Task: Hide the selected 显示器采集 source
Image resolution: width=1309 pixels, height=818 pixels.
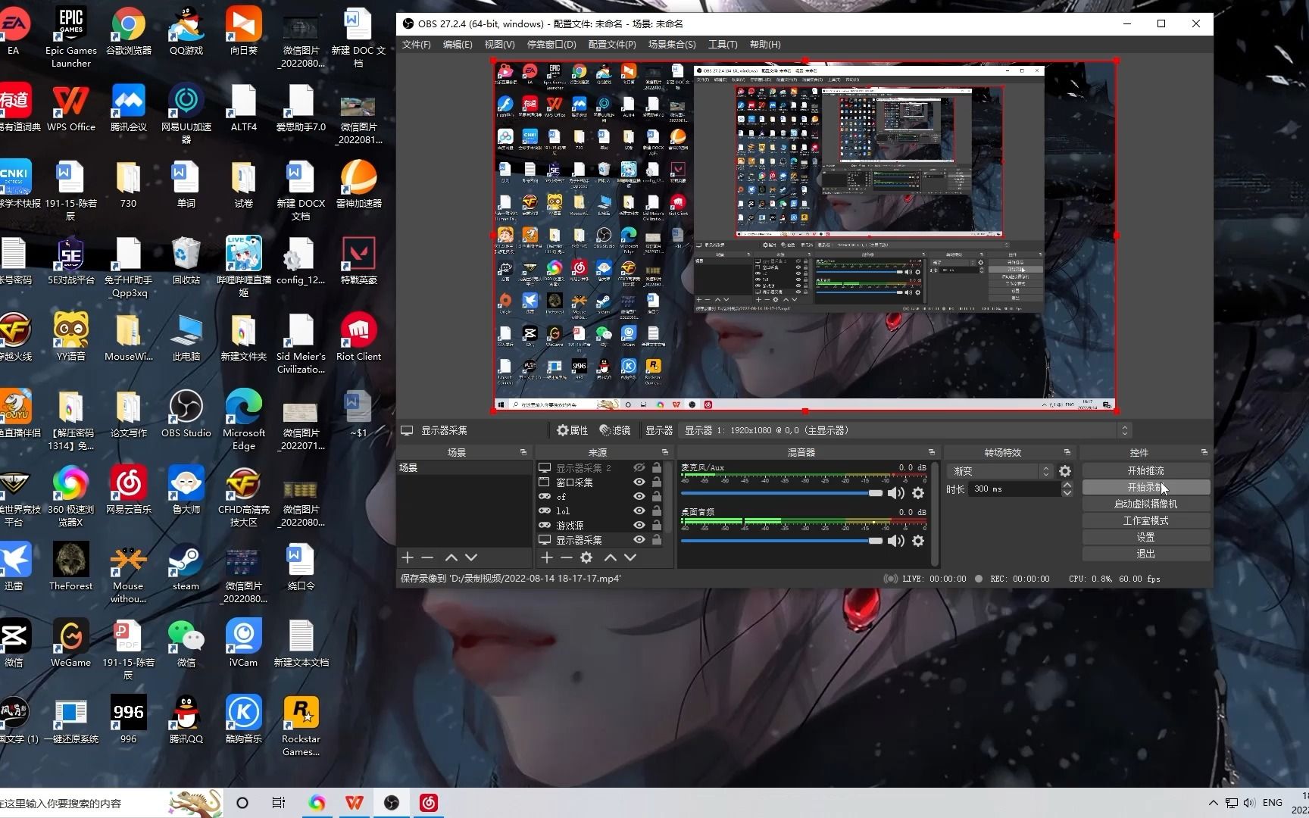Action: [x=639, y=540]
